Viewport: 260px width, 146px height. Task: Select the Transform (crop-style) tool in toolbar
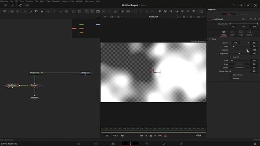tap(80, 11)
